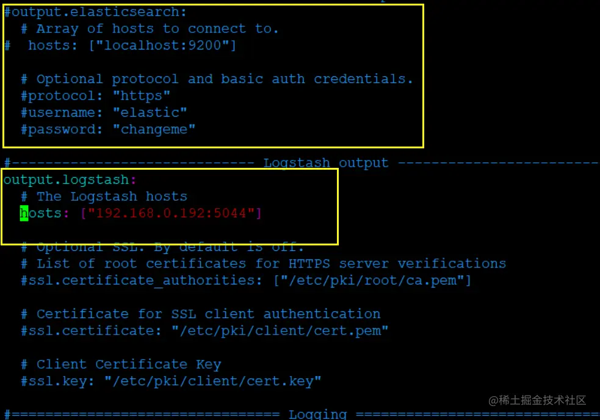
Task: Click the #protocol: "https" line
Action: point(95,96)
